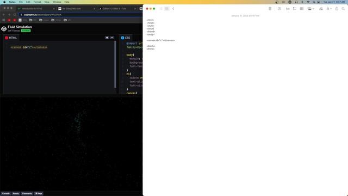This screenshot has width=348, height=196.
Task: Search notes with the magnifier icon
Action: [x=343, y=9]
